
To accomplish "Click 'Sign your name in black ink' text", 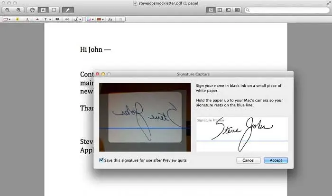I will (x=239, y=88).
